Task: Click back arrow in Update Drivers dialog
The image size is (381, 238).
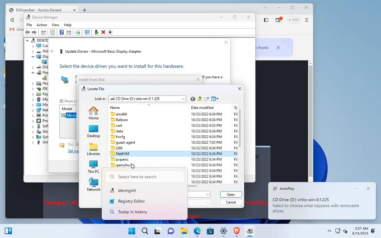Action: (x=52, y=51)
